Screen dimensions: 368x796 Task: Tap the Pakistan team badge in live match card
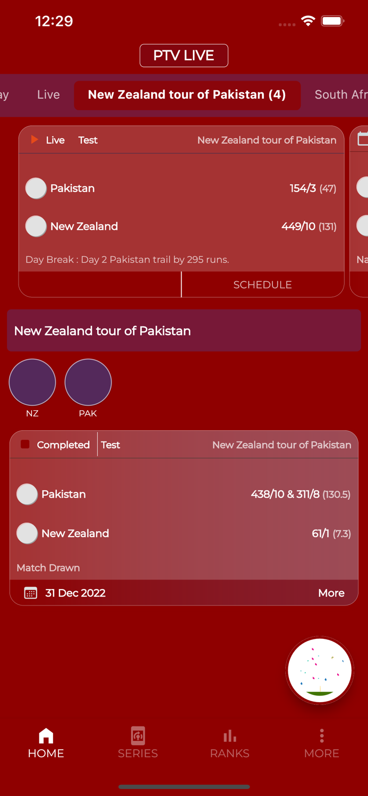(x=36, y=188)
